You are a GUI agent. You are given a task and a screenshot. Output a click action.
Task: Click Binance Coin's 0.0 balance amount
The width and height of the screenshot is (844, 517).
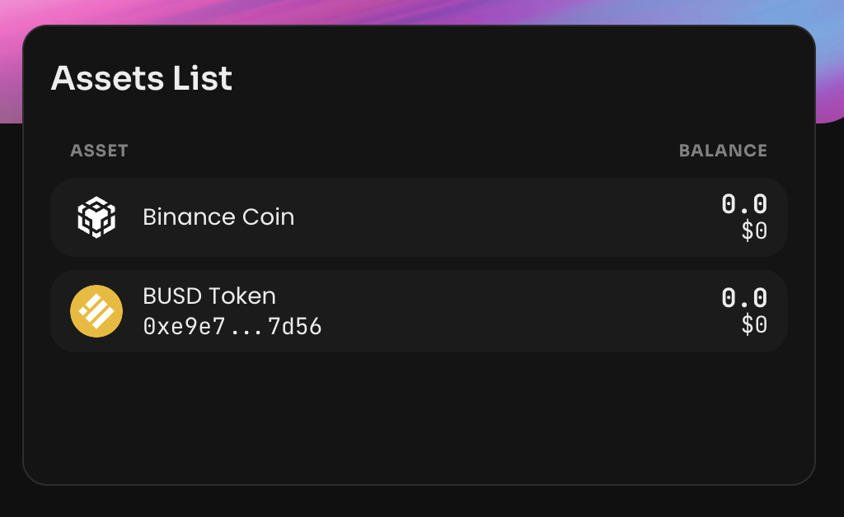(x=744, y=204)
